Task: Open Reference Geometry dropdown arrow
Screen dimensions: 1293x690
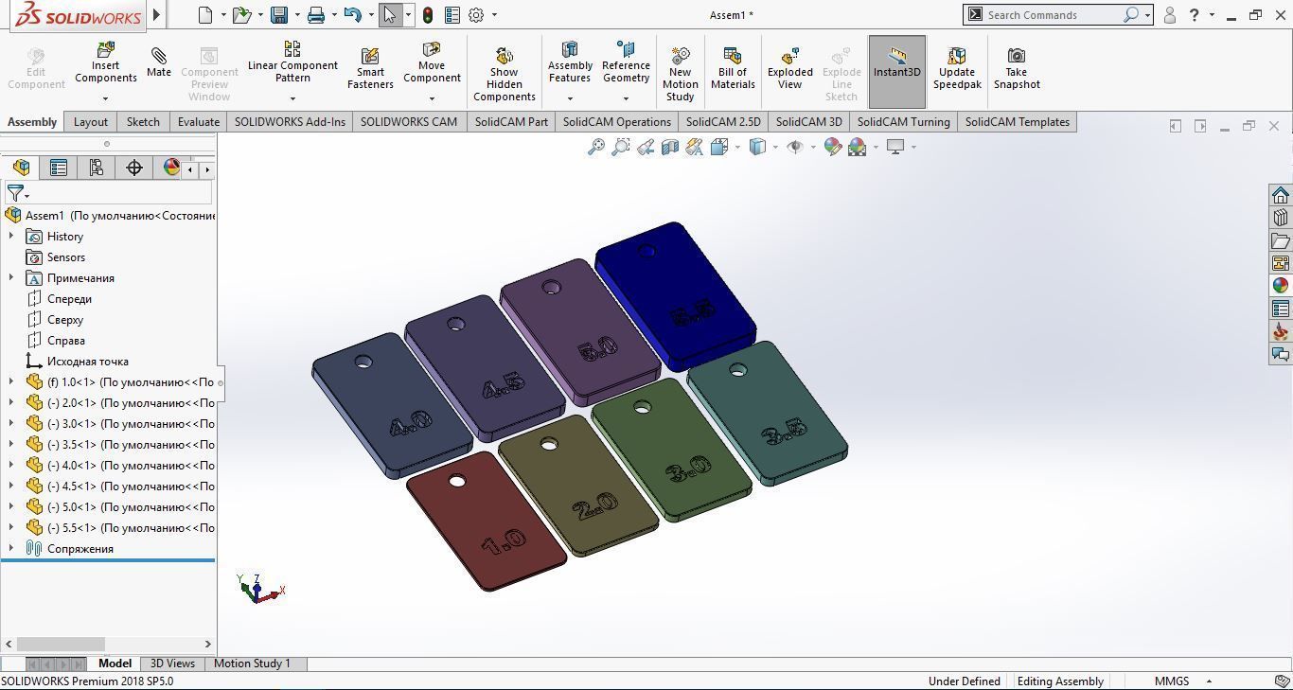Action: point(626,98)
